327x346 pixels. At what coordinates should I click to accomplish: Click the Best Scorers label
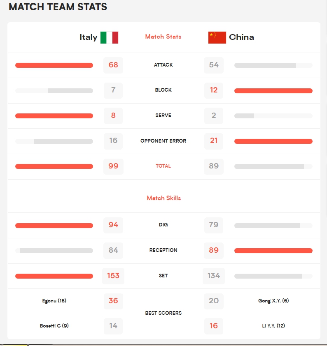163,313
